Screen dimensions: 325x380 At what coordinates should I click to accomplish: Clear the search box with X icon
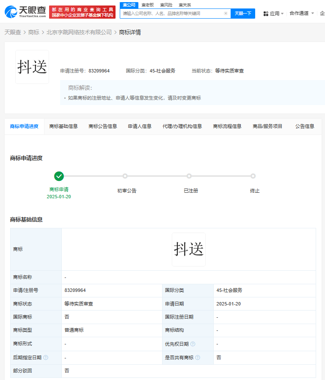(x=226, y=13)
